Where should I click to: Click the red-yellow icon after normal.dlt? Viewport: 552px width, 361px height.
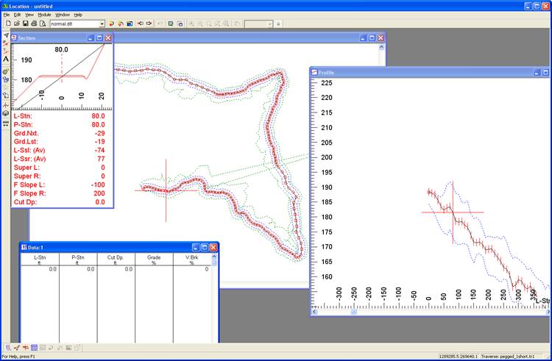111,24
